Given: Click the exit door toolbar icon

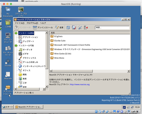Looking at the screenshot, I should (86, 28).
